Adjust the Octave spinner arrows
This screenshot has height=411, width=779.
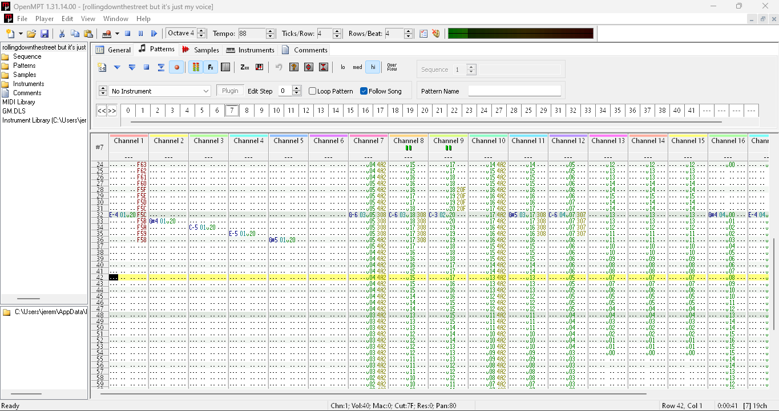[x=201, y=34]
